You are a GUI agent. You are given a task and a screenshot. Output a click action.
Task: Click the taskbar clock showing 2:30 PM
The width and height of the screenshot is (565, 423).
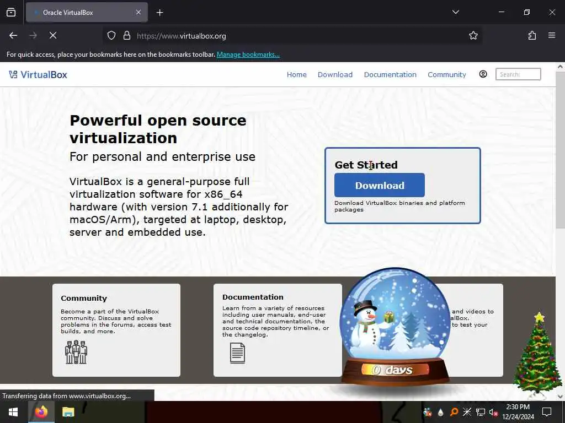[x=518, y=412]
